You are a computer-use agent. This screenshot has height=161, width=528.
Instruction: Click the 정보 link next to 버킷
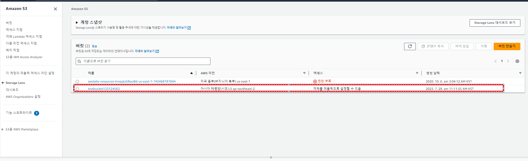pyautogui.click(x=94, y=46)
